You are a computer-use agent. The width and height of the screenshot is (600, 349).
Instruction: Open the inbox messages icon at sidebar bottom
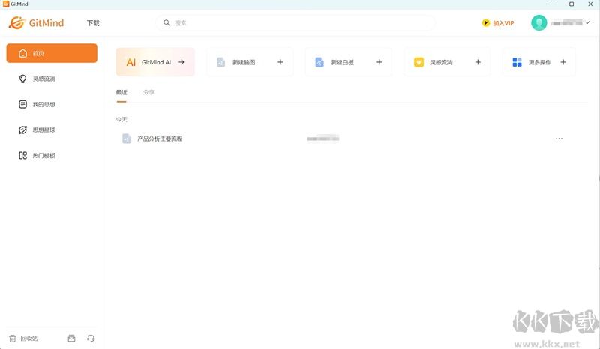pos(71,339)
